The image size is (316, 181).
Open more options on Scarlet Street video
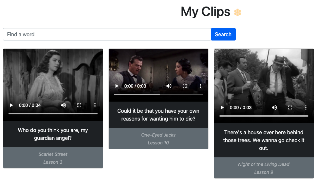95,105
